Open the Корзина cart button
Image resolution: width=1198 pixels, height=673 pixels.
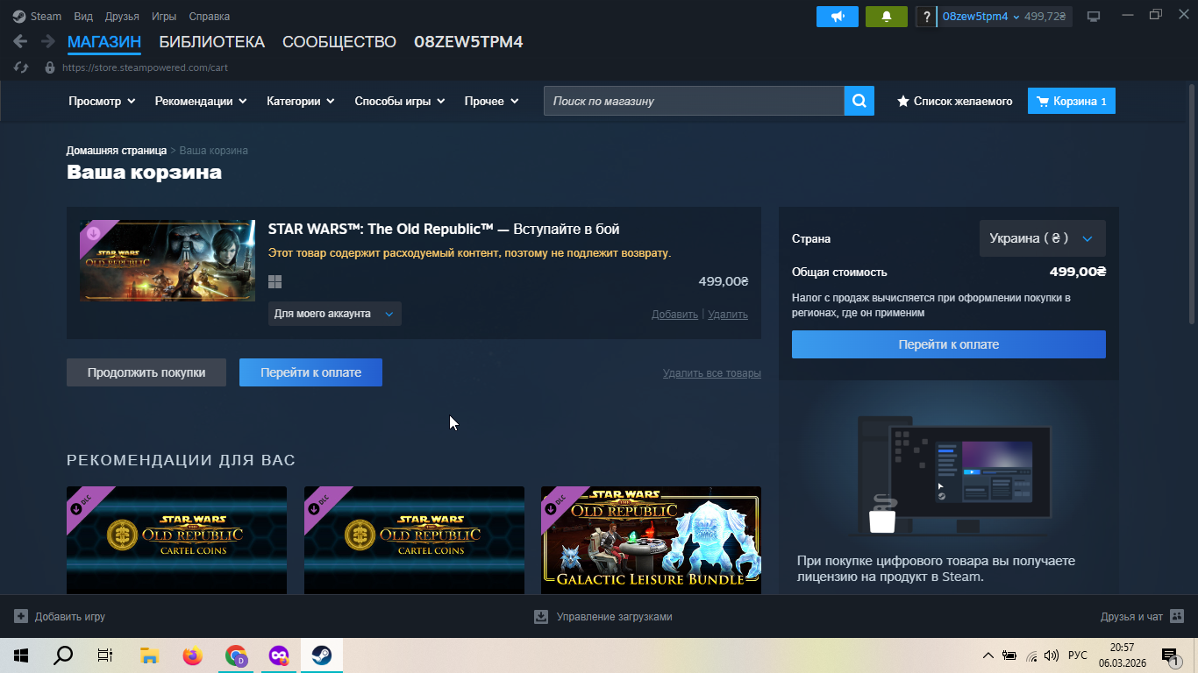coord(1072,101)
